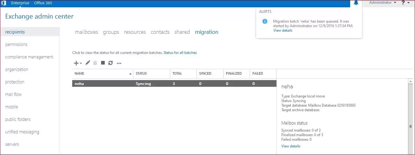The image size is (415, 155).
Task: Click the info icon in alert
Action: (265, 21)
